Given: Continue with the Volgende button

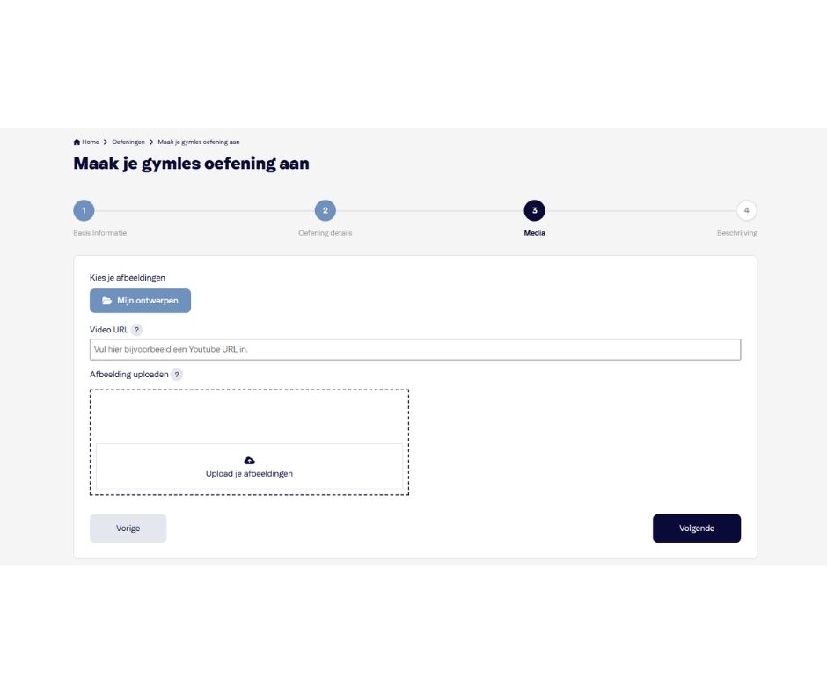Looking at the screenshot, I should tap(697, 529).
